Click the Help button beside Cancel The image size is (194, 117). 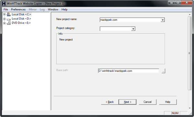click(x=168, y=102)
